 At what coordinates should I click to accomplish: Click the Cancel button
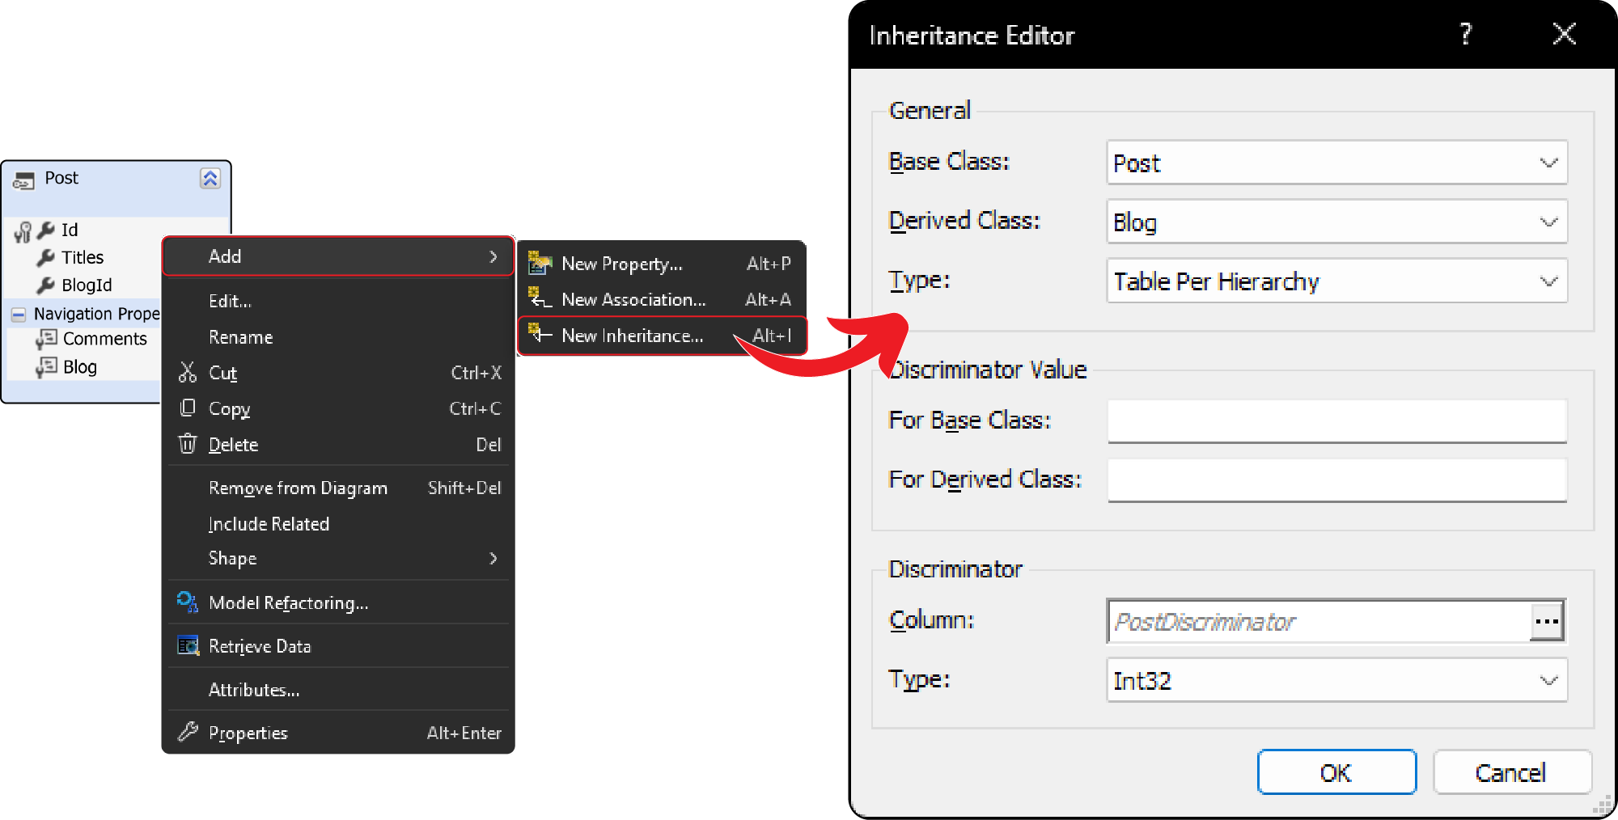click(1511, 771)
